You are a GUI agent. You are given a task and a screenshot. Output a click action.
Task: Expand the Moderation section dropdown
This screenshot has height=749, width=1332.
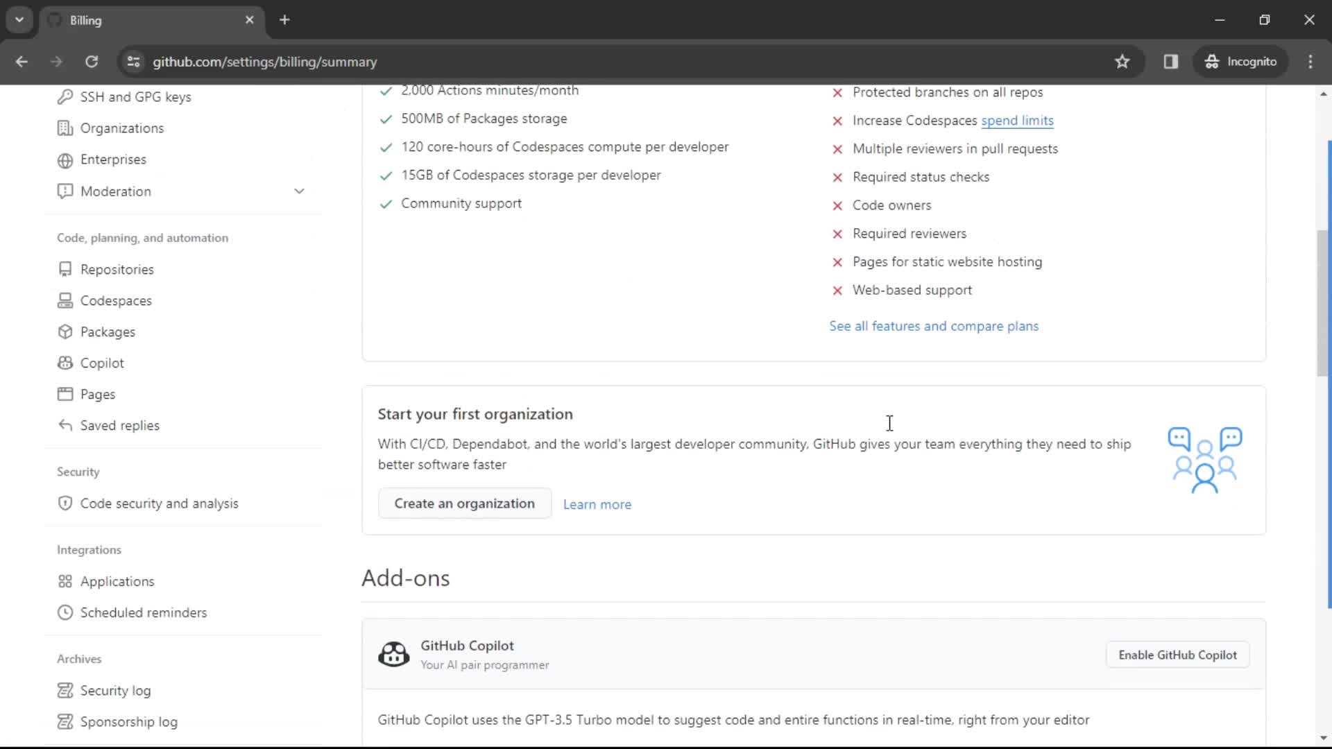click(298, 191)
